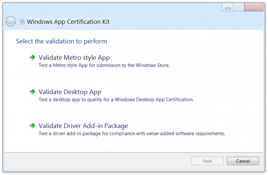Choose Validate Driver Add-in Package
The width and height of the screenshot is (268, 175).
pyautogui.click(x=83, y=126)
